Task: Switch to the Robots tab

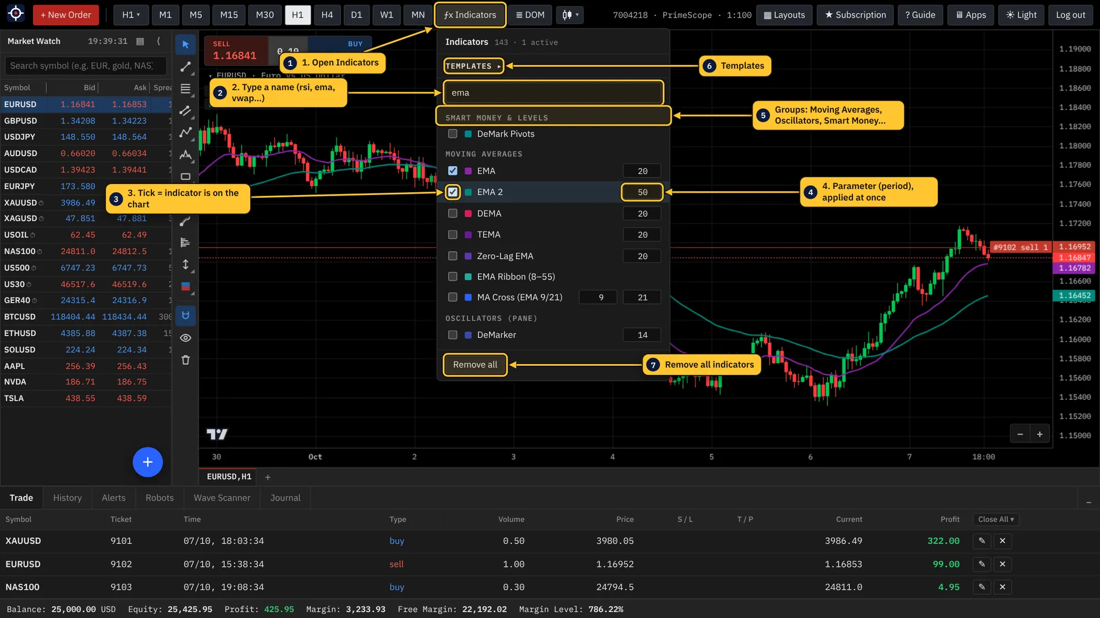Action: [159, 498]
